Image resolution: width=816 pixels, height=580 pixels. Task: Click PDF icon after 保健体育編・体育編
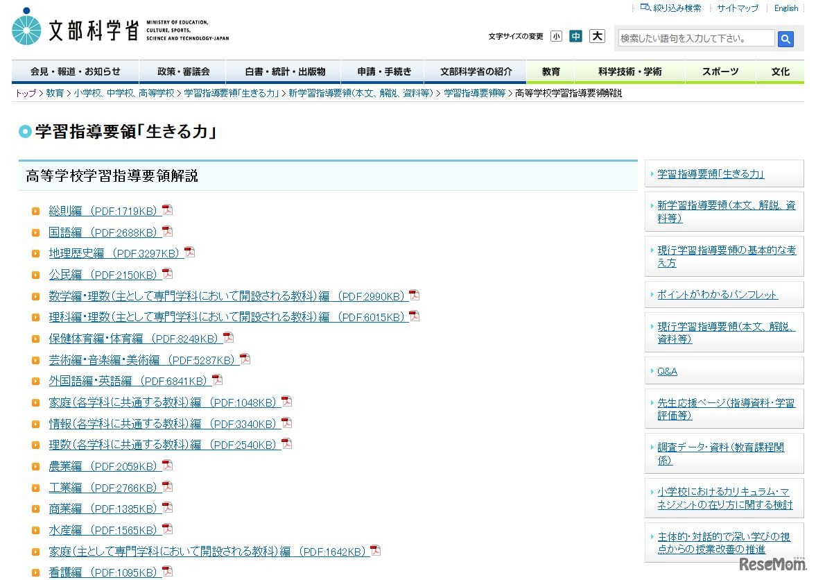click(x=228, y=338)
